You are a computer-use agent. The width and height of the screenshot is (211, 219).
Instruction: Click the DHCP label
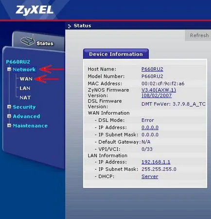point(106,176)
